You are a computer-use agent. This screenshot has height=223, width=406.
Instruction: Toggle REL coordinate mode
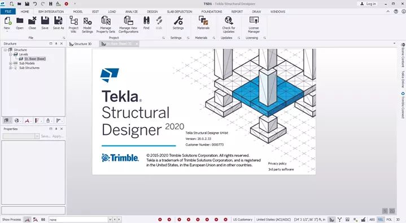point(381,220)
